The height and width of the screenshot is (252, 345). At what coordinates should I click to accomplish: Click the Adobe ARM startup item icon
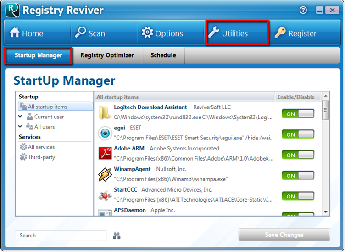105,153
